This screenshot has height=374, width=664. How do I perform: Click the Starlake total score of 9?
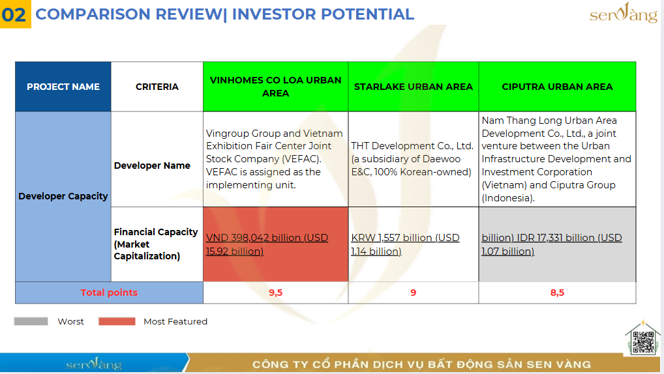click(x=414, y=293)
